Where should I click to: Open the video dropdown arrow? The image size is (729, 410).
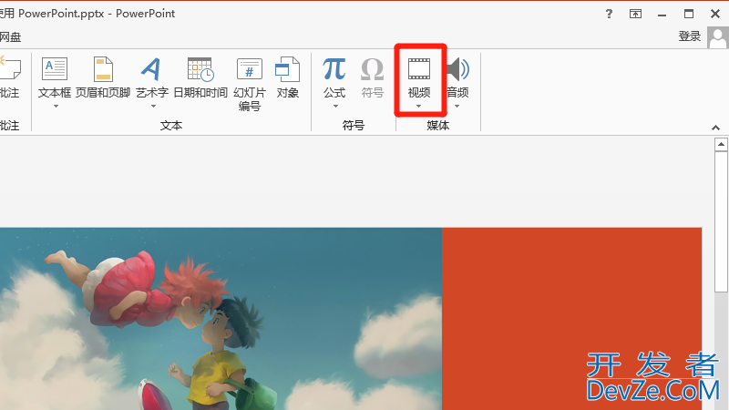419,107
